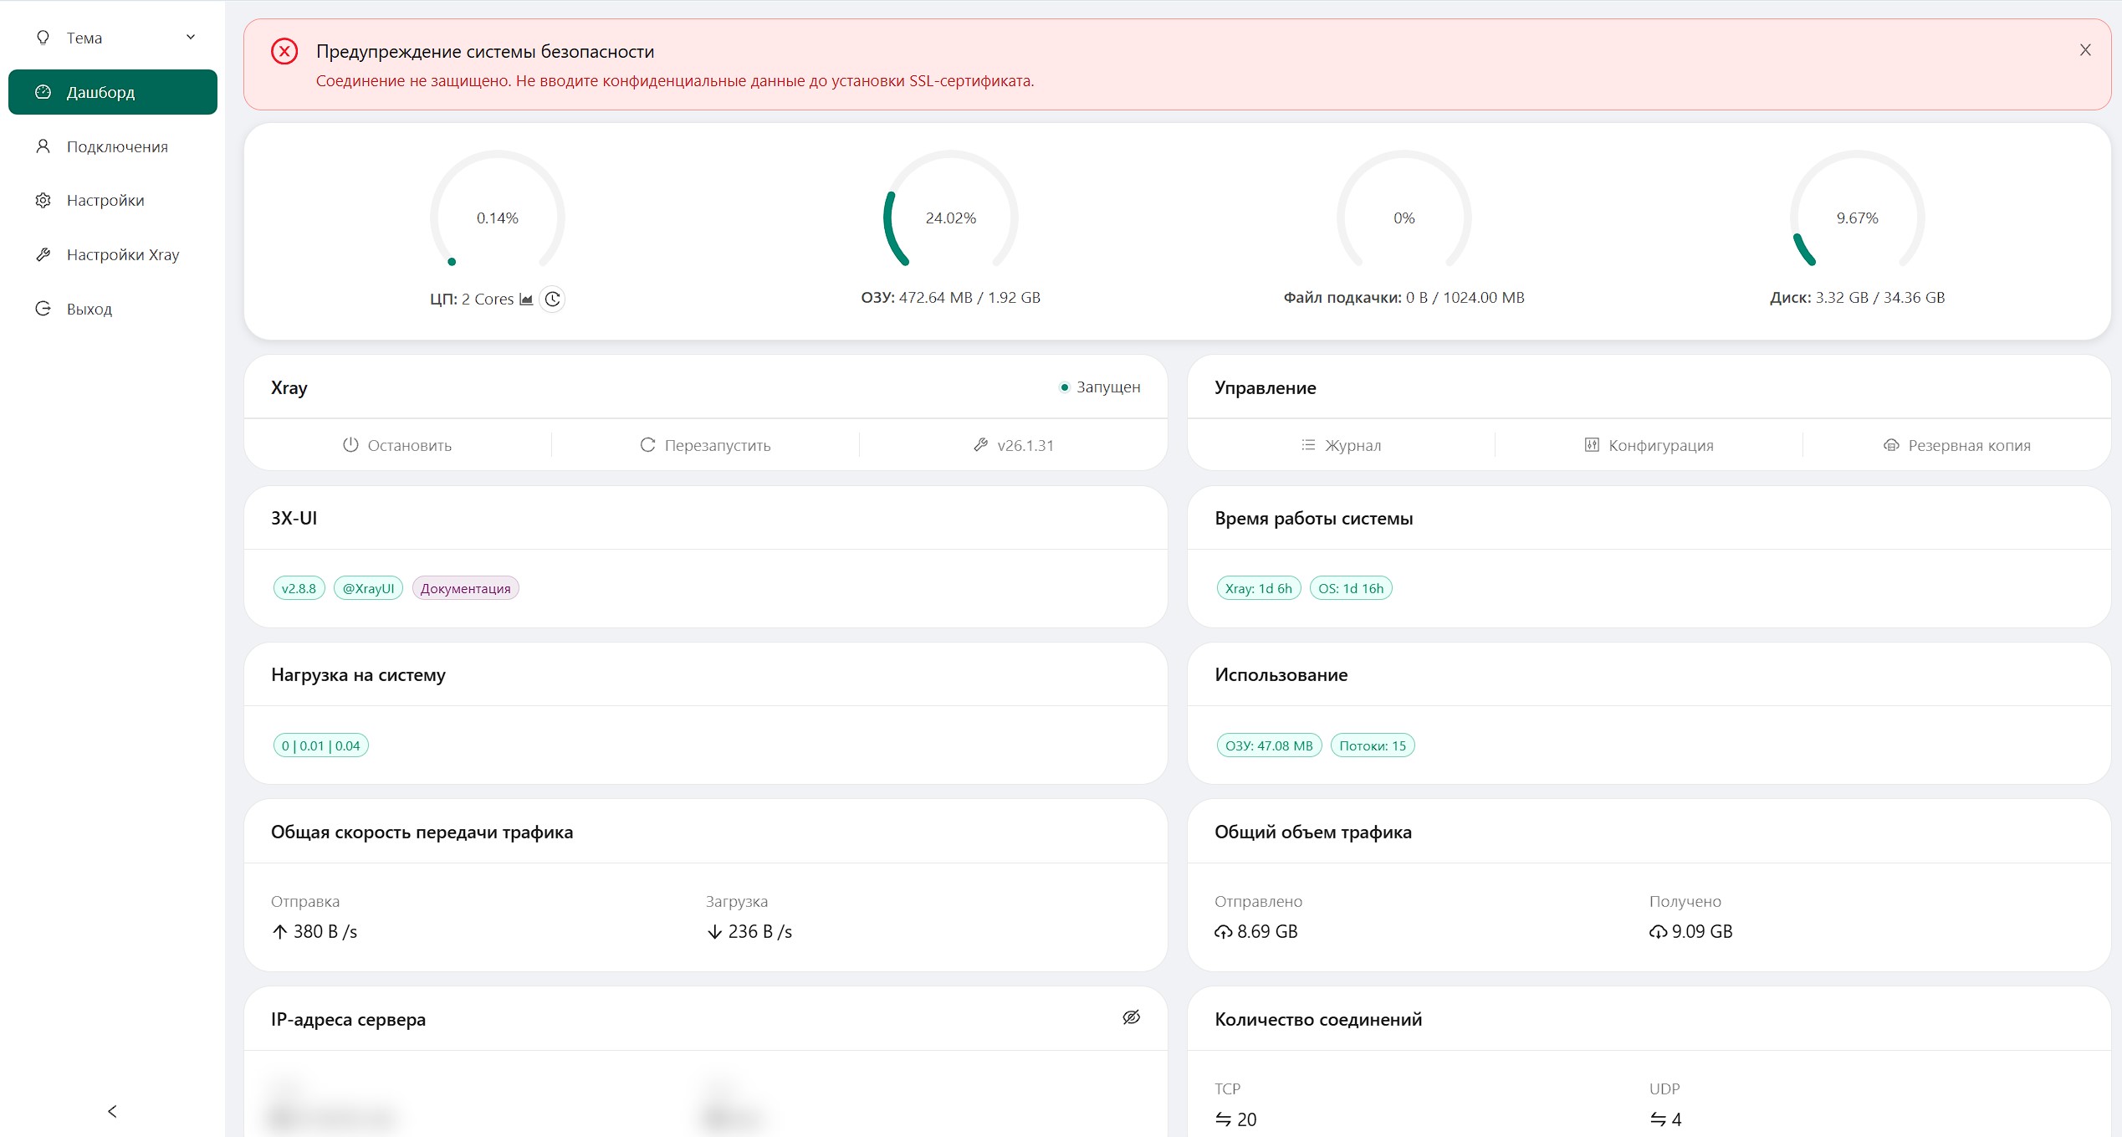Screen dimensions: 2122x1137
Task: Open the Документация link
Action: [466, 588]
